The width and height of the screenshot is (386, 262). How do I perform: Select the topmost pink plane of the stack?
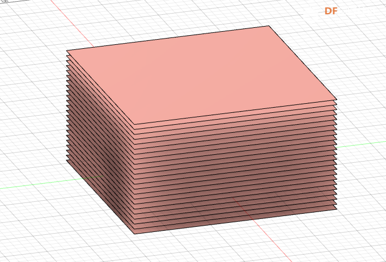click(201, 75)
